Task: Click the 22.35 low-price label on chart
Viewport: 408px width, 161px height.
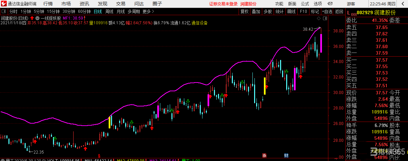Action: pyautogui.click(x=38, y=152)
